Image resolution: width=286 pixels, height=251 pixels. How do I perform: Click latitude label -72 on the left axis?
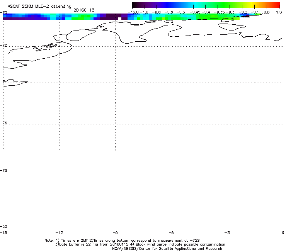pyautogui.click(x=3, y=45)
